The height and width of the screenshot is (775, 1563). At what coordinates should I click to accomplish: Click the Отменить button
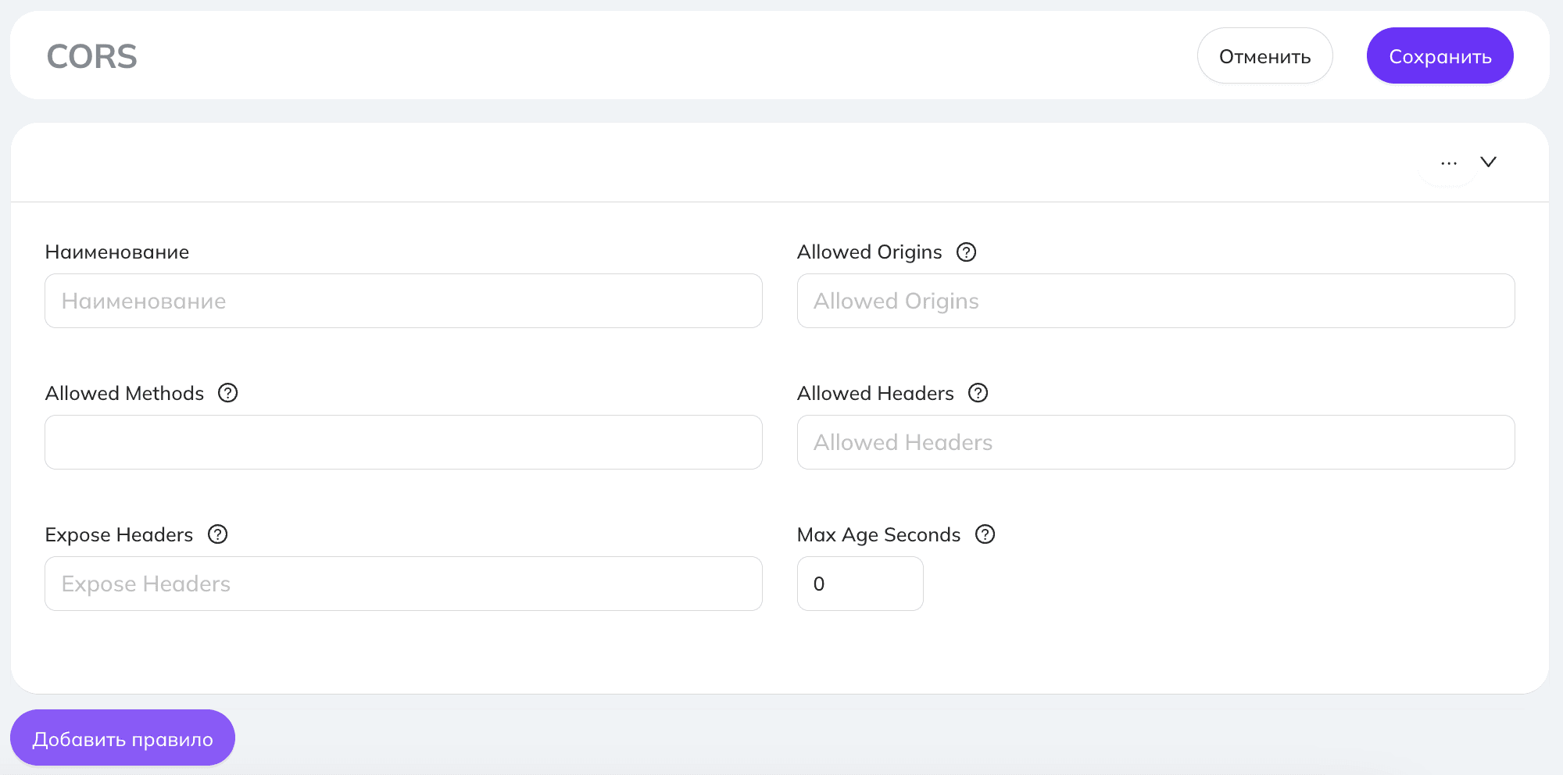tap(1265, 55)
